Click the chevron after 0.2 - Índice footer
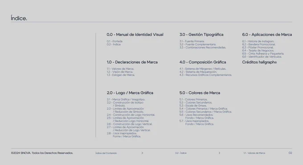The width and height of the screenshot is (303, 165). tap(219, 153)
